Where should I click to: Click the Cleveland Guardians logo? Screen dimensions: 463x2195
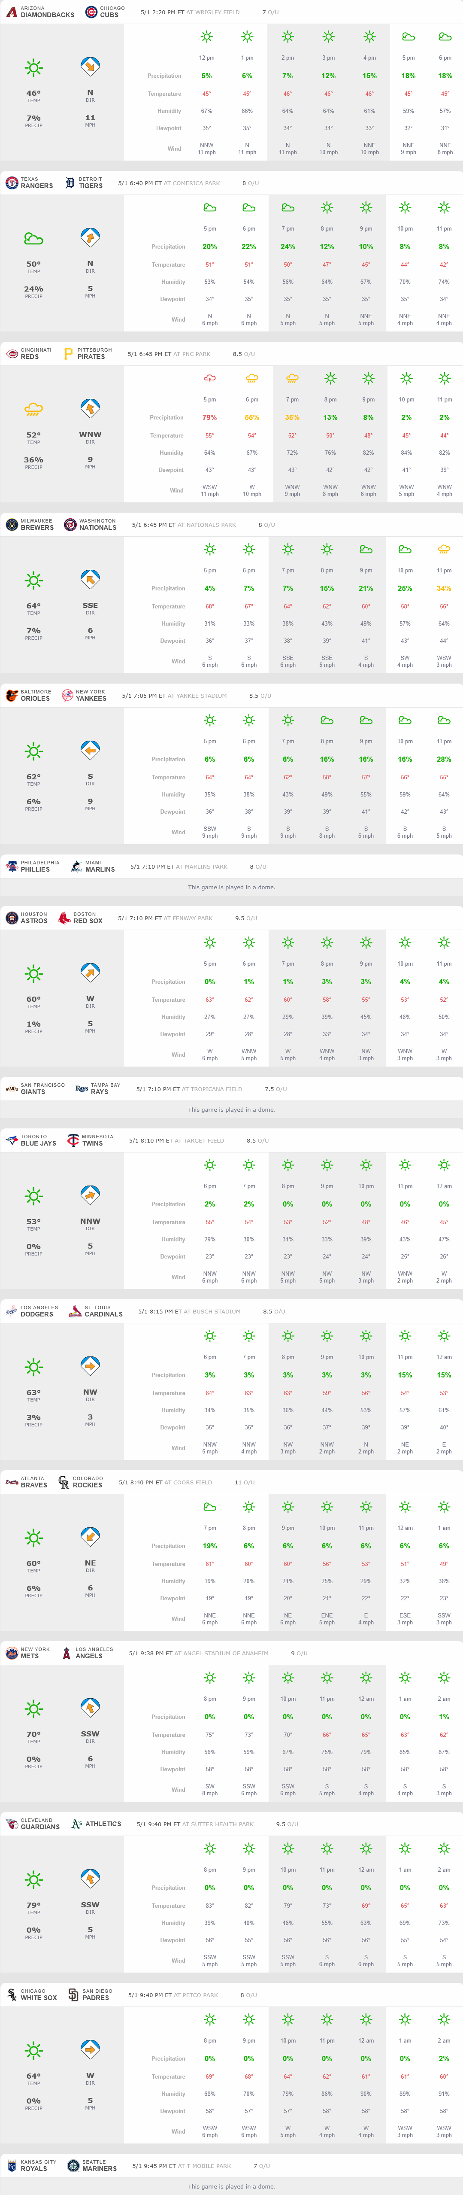click(12, 1824)
